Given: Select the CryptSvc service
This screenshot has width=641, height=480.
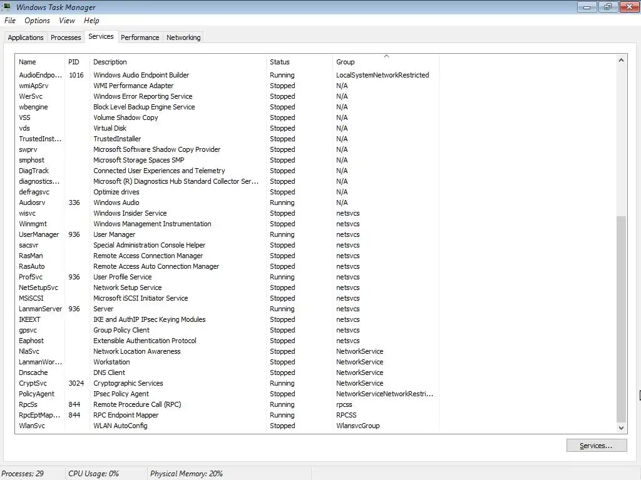Looking at the screenshot, I should (228, 383).
